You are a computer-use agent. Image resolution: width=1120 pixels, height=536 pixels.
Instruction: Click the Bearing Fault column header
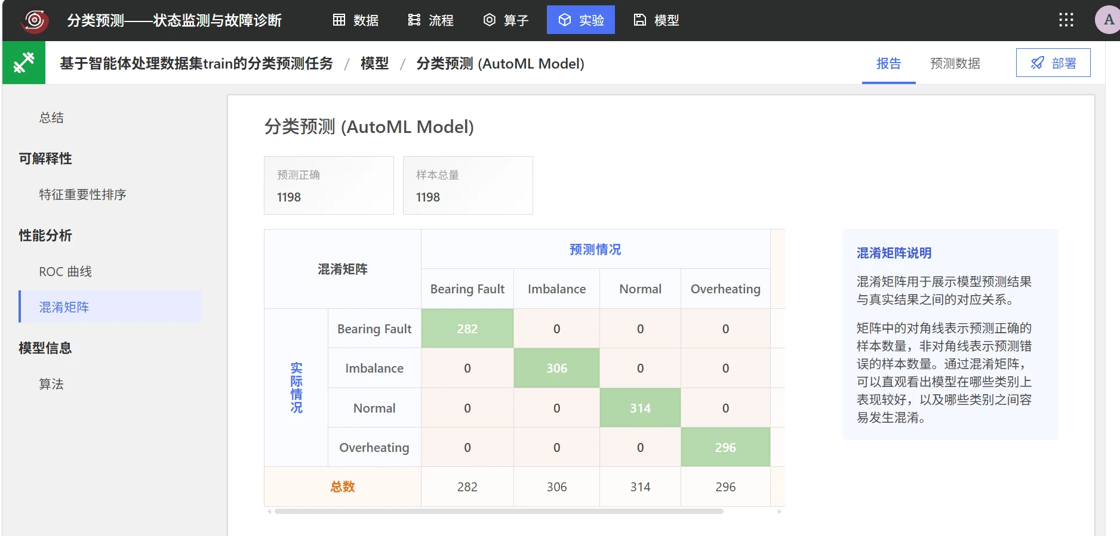(467, 289)
